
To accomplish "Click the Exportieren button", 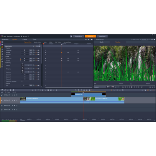I will 102,36.
